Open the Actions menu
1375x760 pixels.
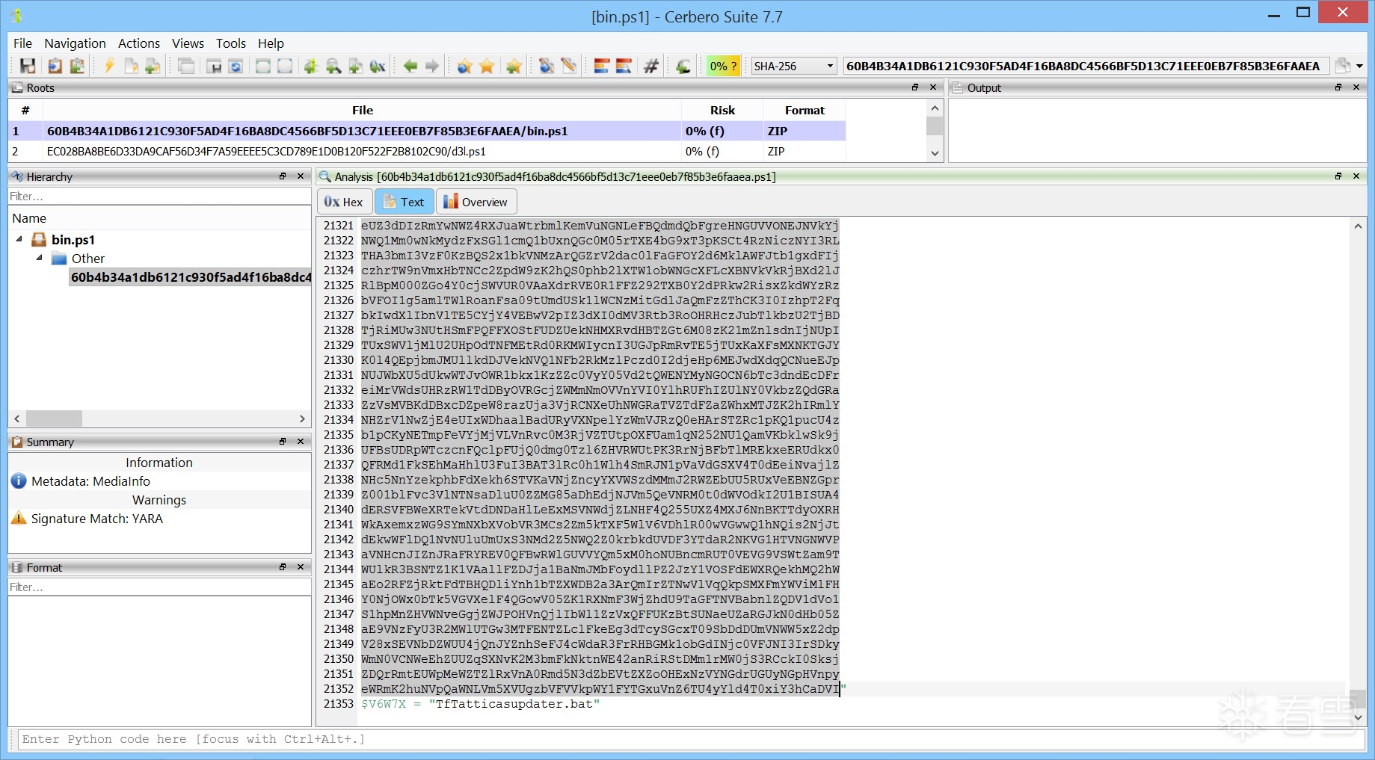(139, 43)
